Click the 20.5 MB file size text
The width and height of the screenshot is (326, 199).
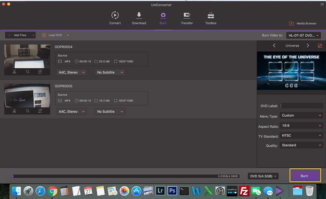pos(104,61)
